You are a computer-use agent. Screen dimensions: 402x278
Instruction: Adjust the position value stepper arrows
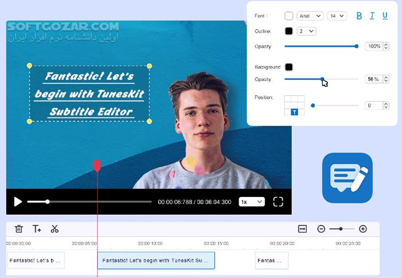[x=386, y=106]
